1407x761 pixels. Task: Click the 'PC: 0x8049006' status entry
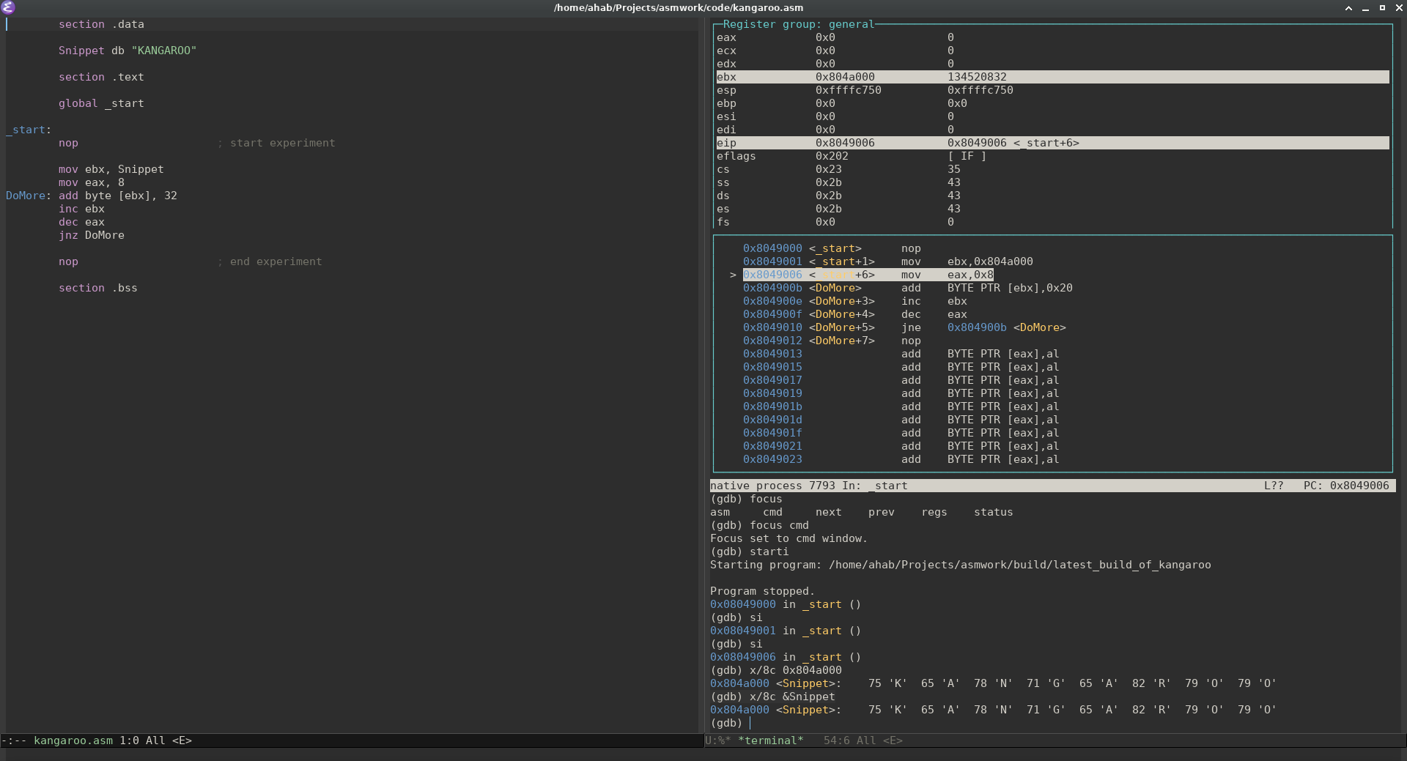click(x=1346, y=486)
